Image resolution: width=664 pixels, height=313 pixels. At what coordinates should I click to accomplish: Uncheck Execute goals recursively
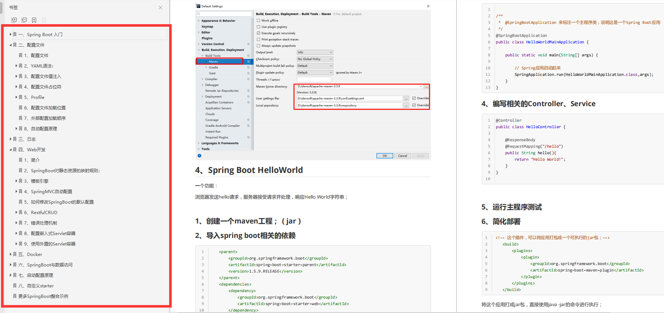tap(258, 33)
